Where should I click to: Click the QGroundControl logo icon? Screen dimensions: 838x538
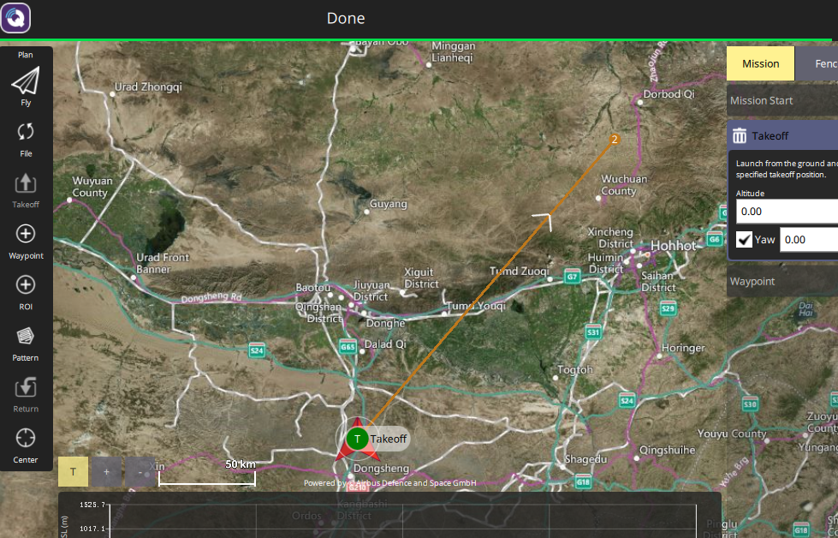point(16,18)
